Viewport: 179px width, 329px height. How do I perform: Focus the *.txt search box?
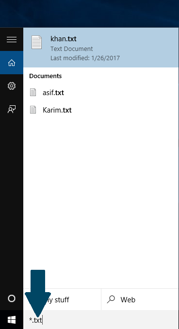101,320
